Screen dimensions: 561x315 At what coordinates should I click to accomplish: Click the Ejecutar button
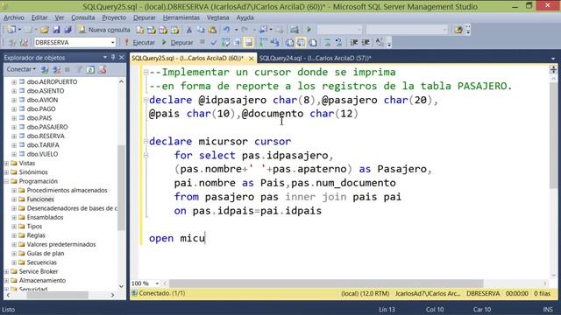(x=139, y=43)
